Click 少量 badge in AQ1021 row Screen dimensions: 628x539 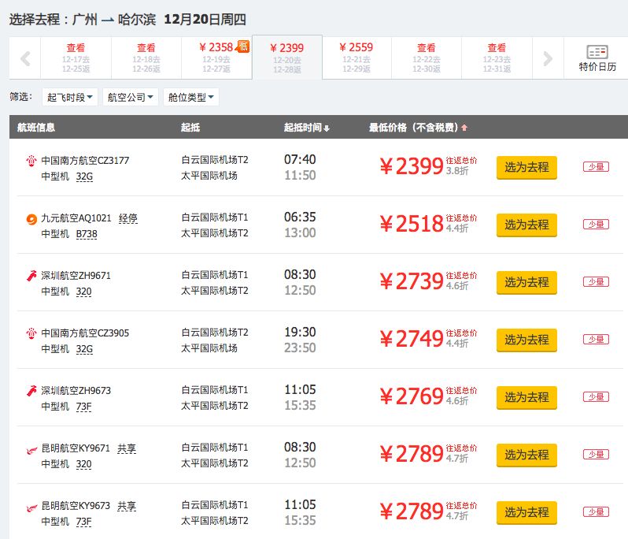[596, 224]
